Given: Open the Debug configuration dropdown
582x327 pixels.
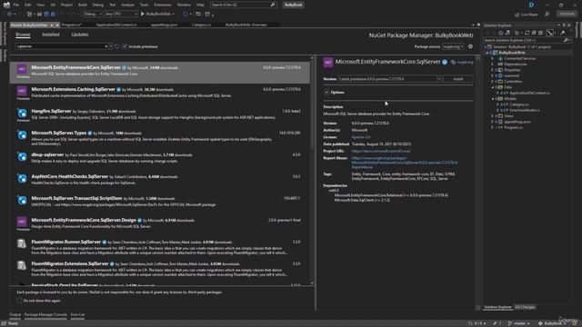Looking at the screenshot, I should pyautogui.click(x=93, y=14).
